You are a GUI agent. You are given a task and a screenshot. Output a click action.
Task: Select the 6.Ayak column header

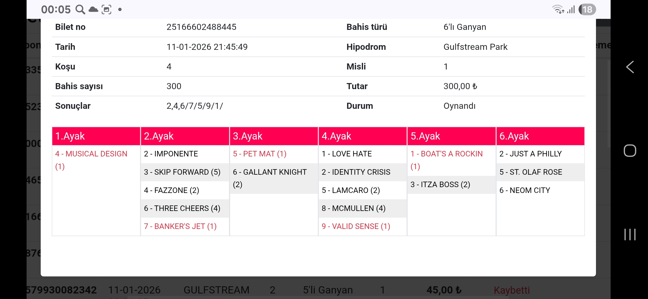click(540, 136)
